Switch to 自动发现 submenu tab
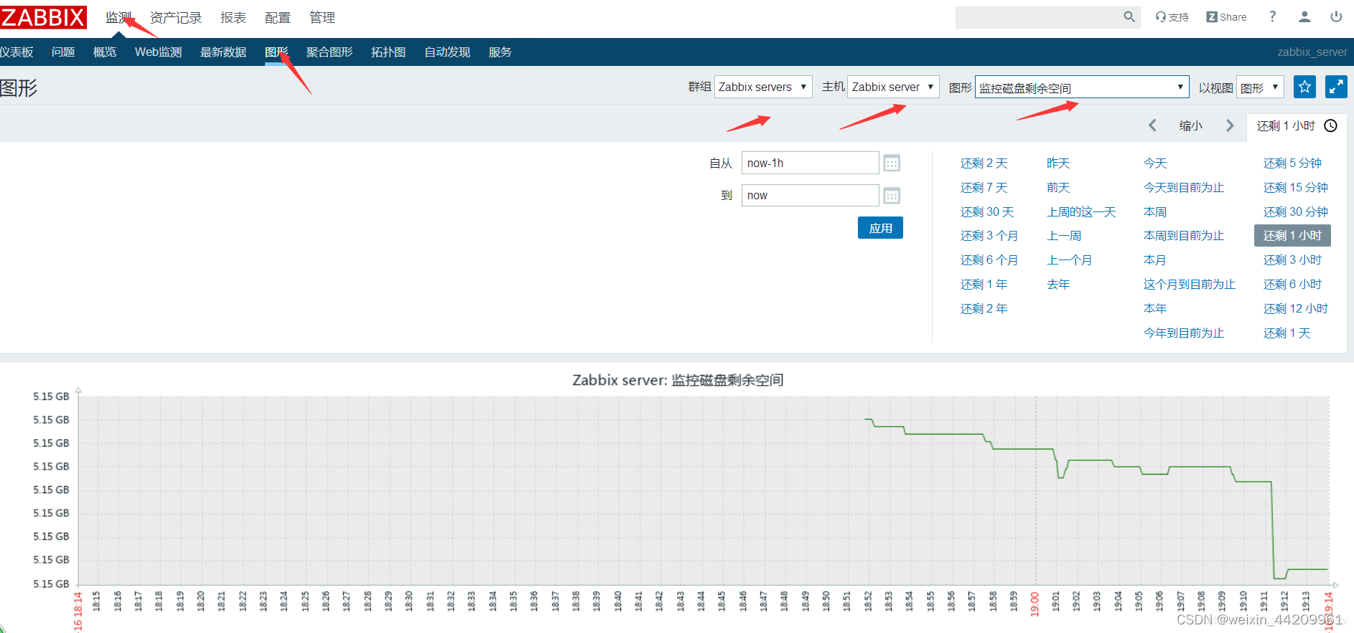The image size is (1354, 633). [x=447, y=52]
